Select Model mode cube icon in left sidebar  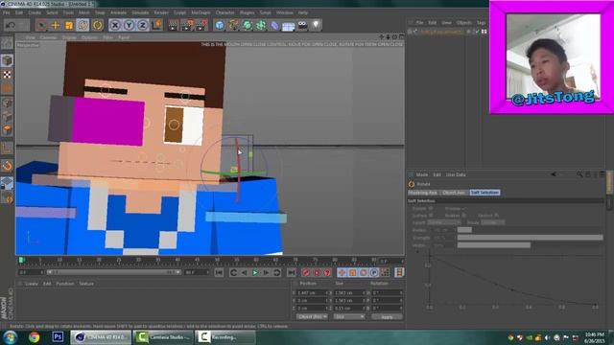[x=7, y=60]
